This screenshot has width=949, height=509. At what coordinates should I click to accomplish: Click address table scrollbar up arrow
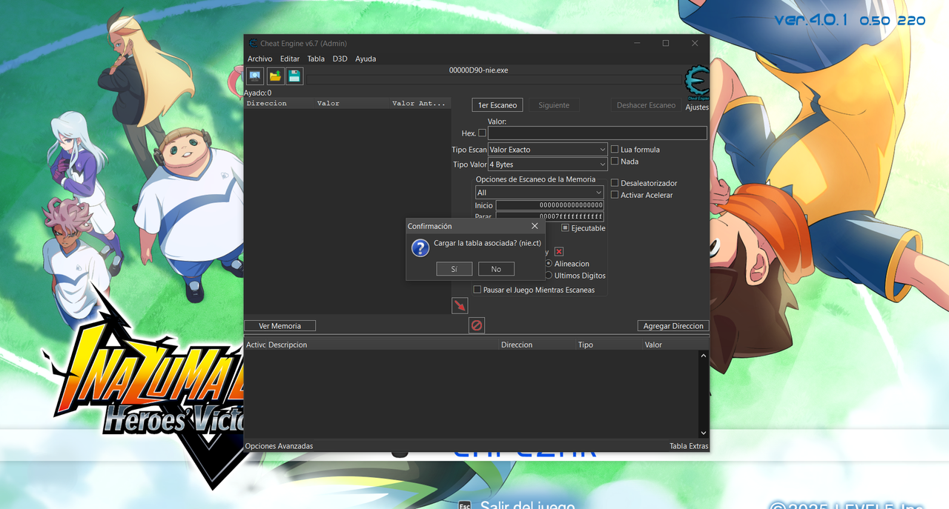(x=704, y=356)
